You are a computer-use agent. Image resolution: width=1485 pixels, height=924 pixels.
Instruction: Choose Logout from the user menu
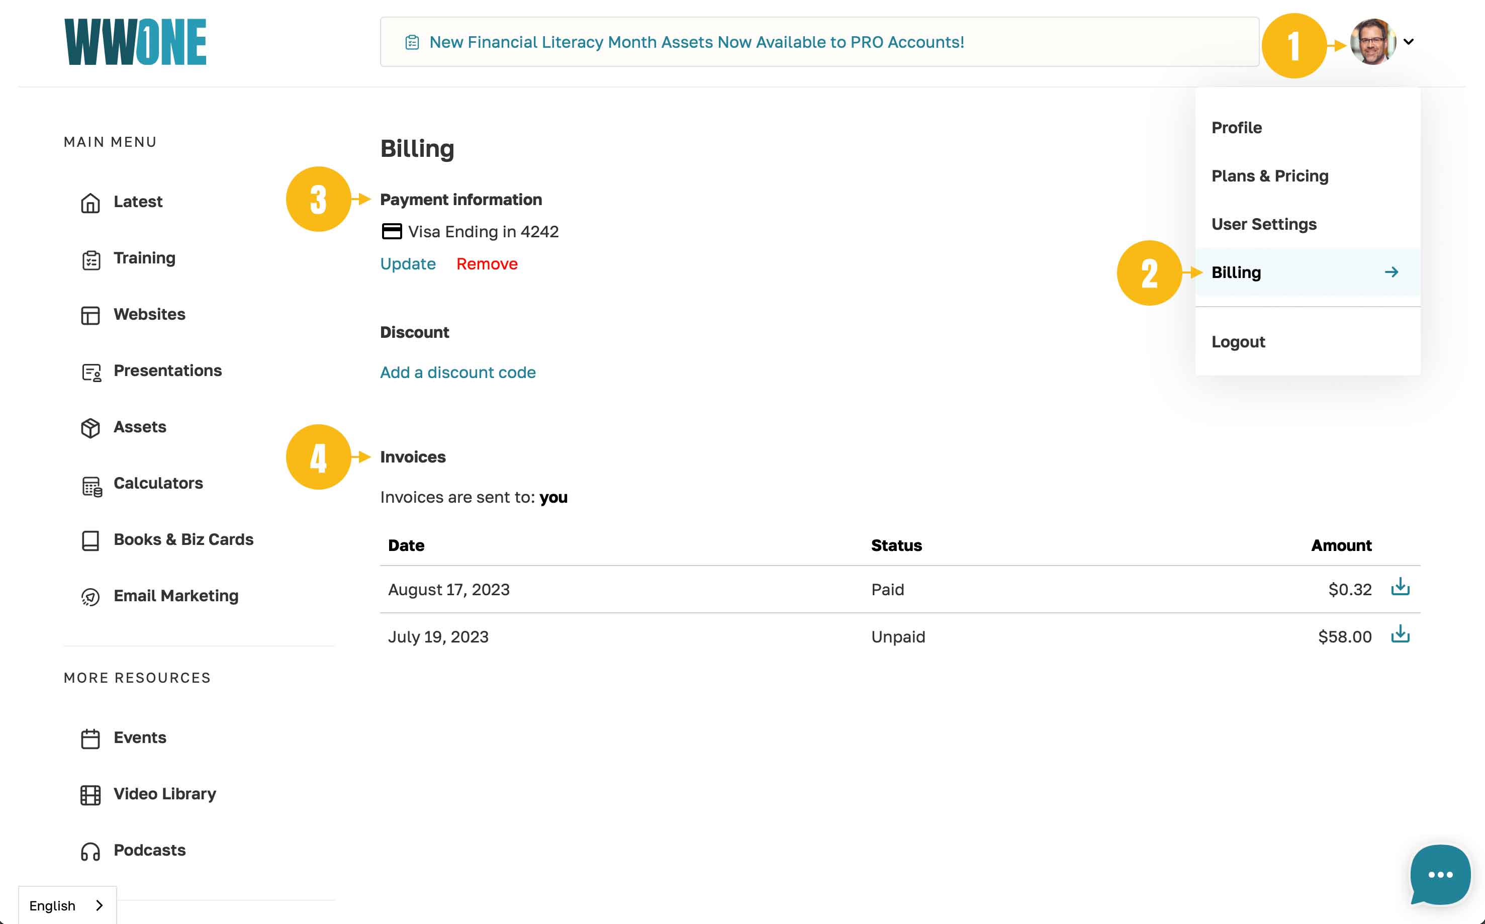(1238, 342)
